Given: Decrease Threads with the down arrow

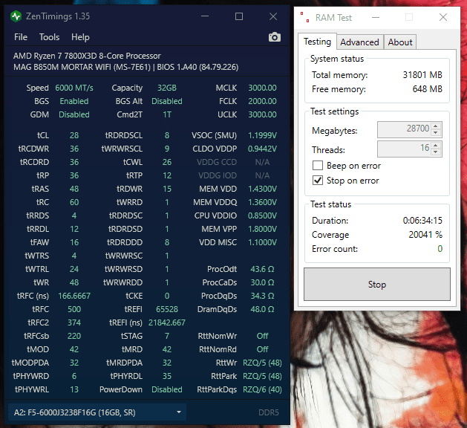Looking at the screenshot, I should pyautogui.click(x=436, y=152).
